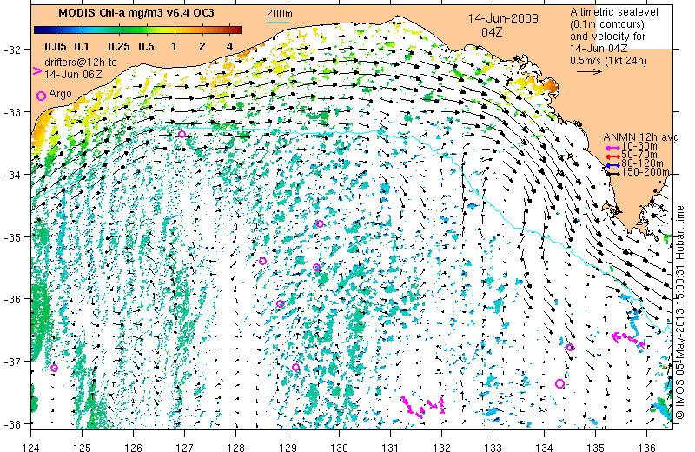Click the 0.25 colorbar tick label

(x=119, y=47)
